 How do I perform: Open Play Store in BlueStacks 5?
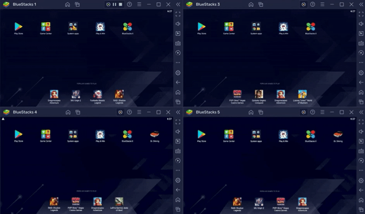202,134
